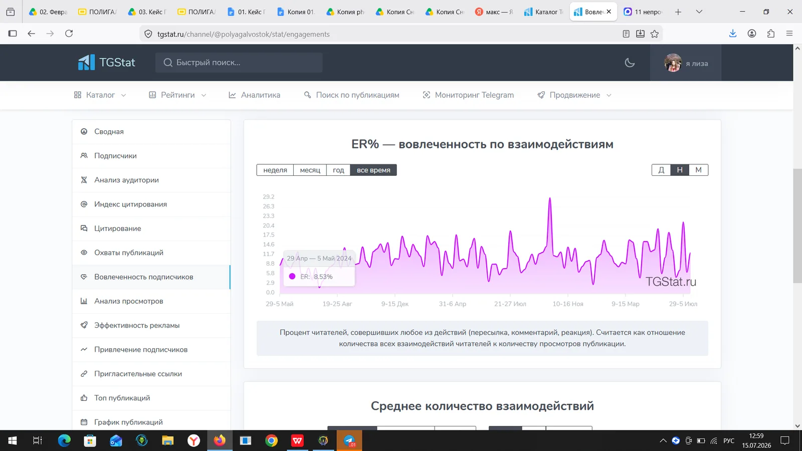Click the site security shield icon
802x451 pixels.
pos(148,34)
